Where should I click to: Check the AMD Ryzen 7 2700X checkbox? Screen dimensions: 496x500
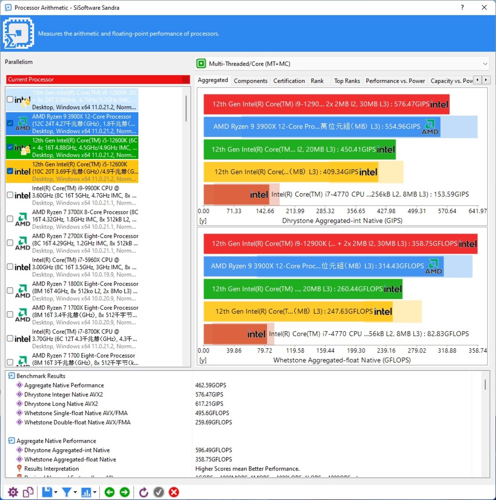pyautogui.click(x=10, y=243)
